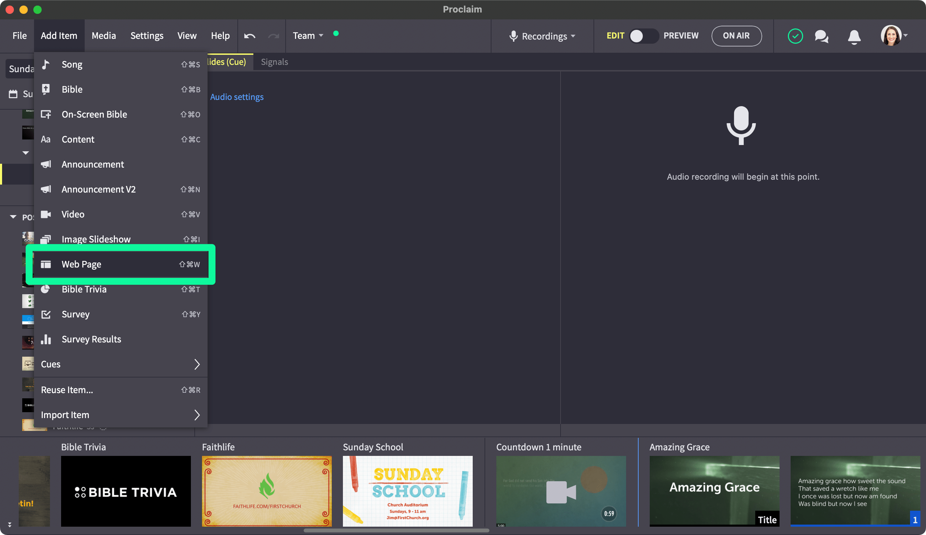Click the Survey checkbox icon
The image size is (926, 535).
tap(45, 314)
